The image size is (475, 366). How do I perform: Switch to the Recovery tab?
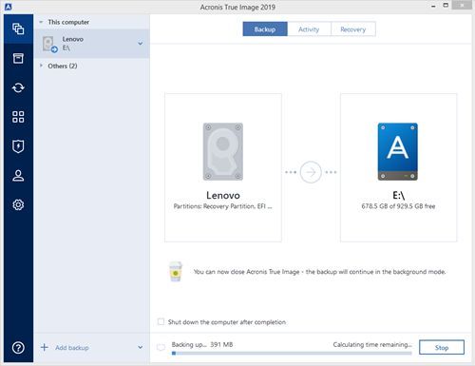point(353,29)
